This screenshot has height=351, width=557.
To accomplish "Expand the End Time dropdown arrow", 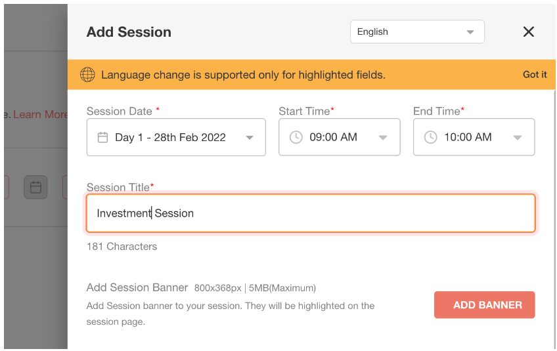I will pos(518,138).
